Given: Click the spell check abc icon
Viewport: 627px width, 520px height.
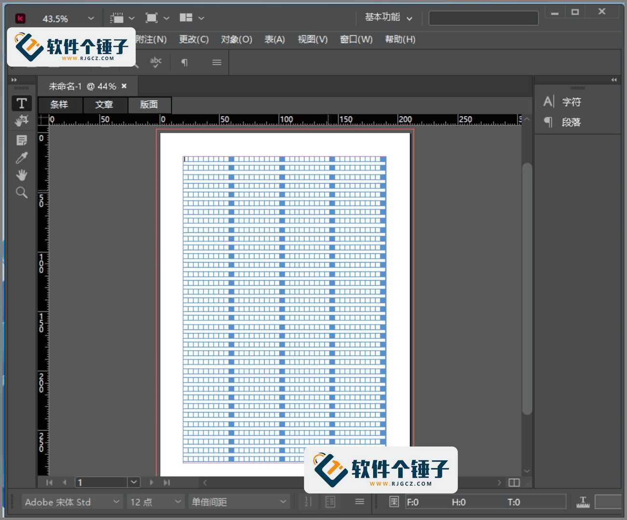Looking at the screenshot, I should point(155,62).
